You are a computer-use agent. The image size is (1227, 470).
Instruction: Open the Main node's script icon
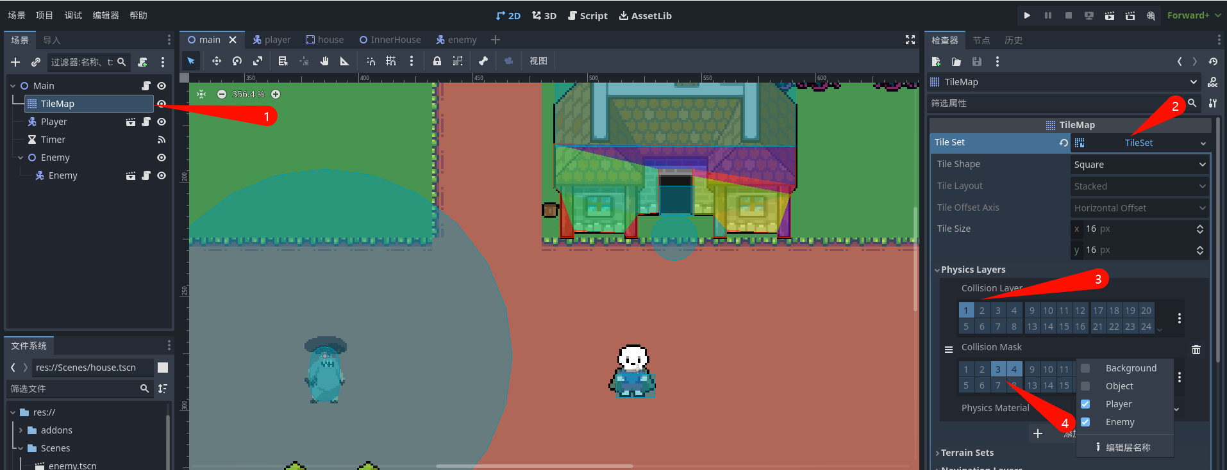pyautogui.click(x=146, y=86)
